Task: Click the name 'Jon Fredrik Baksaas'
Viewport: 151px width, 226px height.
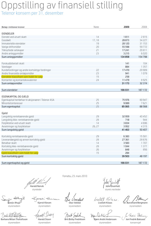Action: [135, 219]
